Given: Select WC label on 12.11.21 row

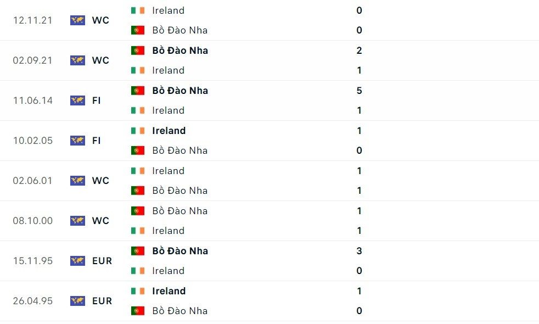Looking at the screenshot, I should coord(100,20).
